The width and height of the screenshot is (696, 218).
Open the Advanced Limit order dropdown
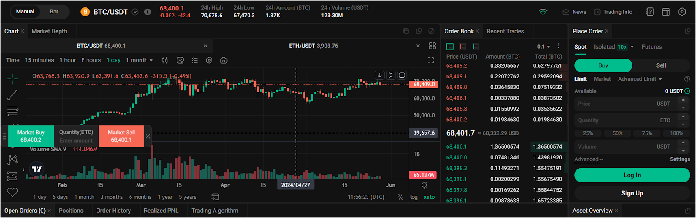[x=640, y=79]
